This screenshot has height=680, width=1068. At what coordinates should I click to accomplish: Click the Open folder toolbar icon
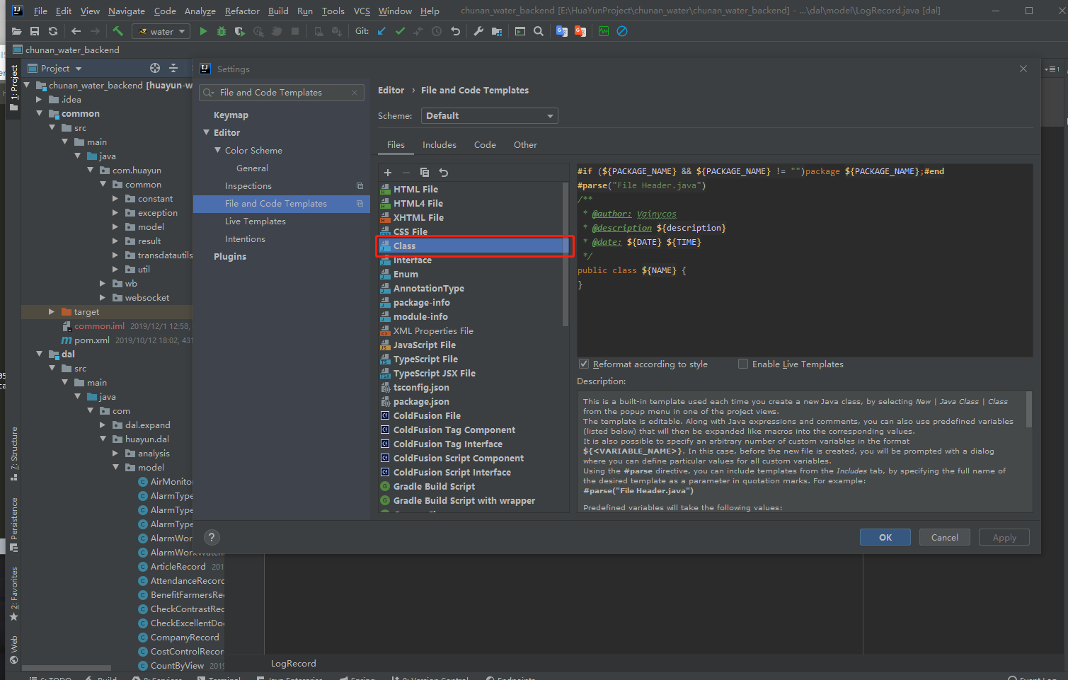[x=16, y=31]
